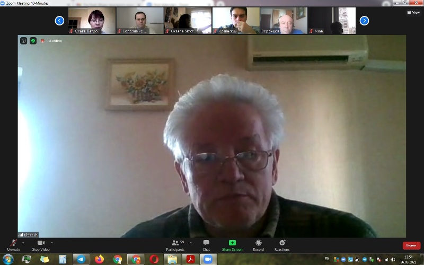Viewport: 424px width, 265px height.
Task: Select Воронцов participant thumbnail
Action: point(284,21)
